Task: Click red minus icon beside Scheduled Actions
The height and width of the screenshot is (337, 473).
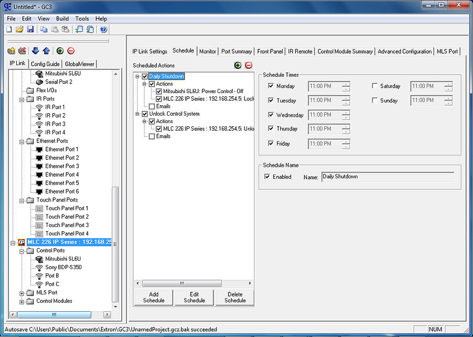Action: [248, 65]
